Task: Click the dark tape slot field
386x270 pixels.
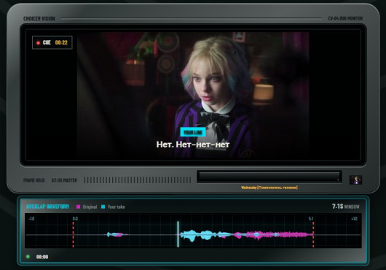Action: coord(269,177)
